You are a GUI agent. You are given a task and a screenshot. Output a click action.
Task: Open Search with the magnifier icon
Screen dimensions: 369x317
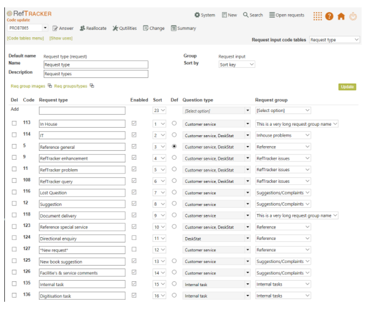245,15
